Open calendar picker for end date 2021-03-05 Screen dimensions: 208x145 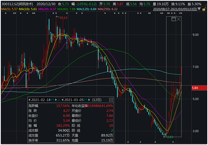pos(86,100)
